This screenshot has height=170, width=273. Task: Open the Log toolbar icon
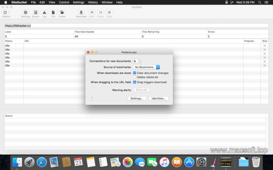point(44,13)
